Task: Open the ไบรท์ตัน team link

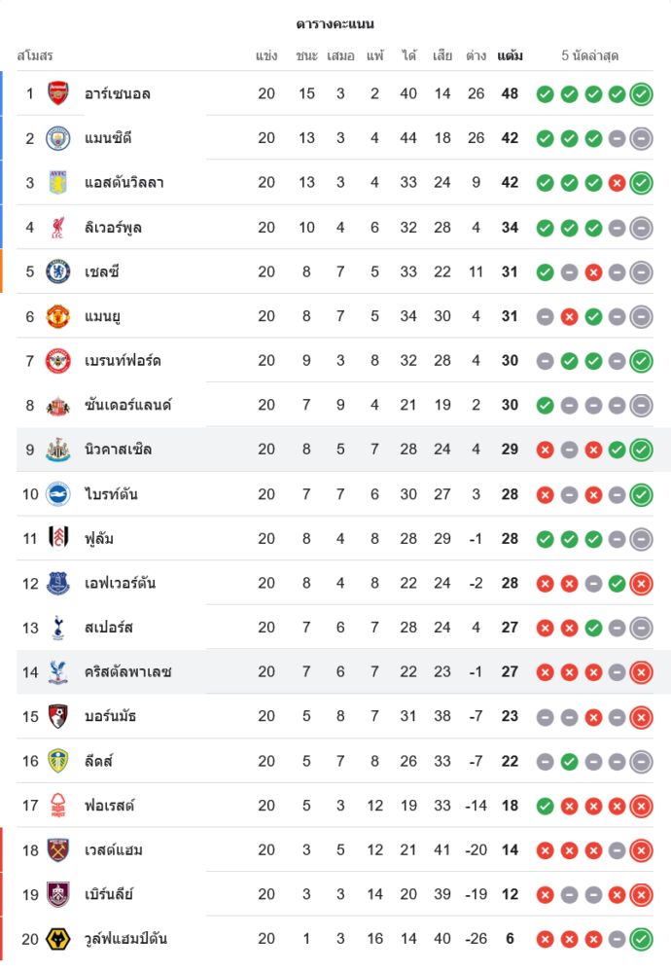Action: click(111, 494)
